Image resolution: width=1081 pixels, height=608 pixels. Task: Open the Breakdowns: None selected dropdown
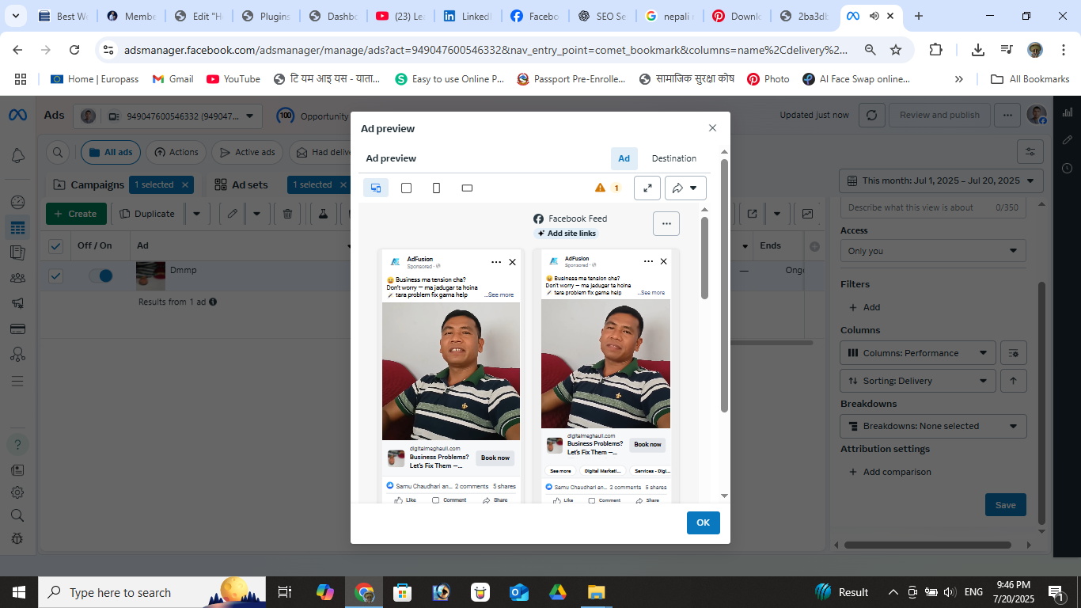click(933, 426)
